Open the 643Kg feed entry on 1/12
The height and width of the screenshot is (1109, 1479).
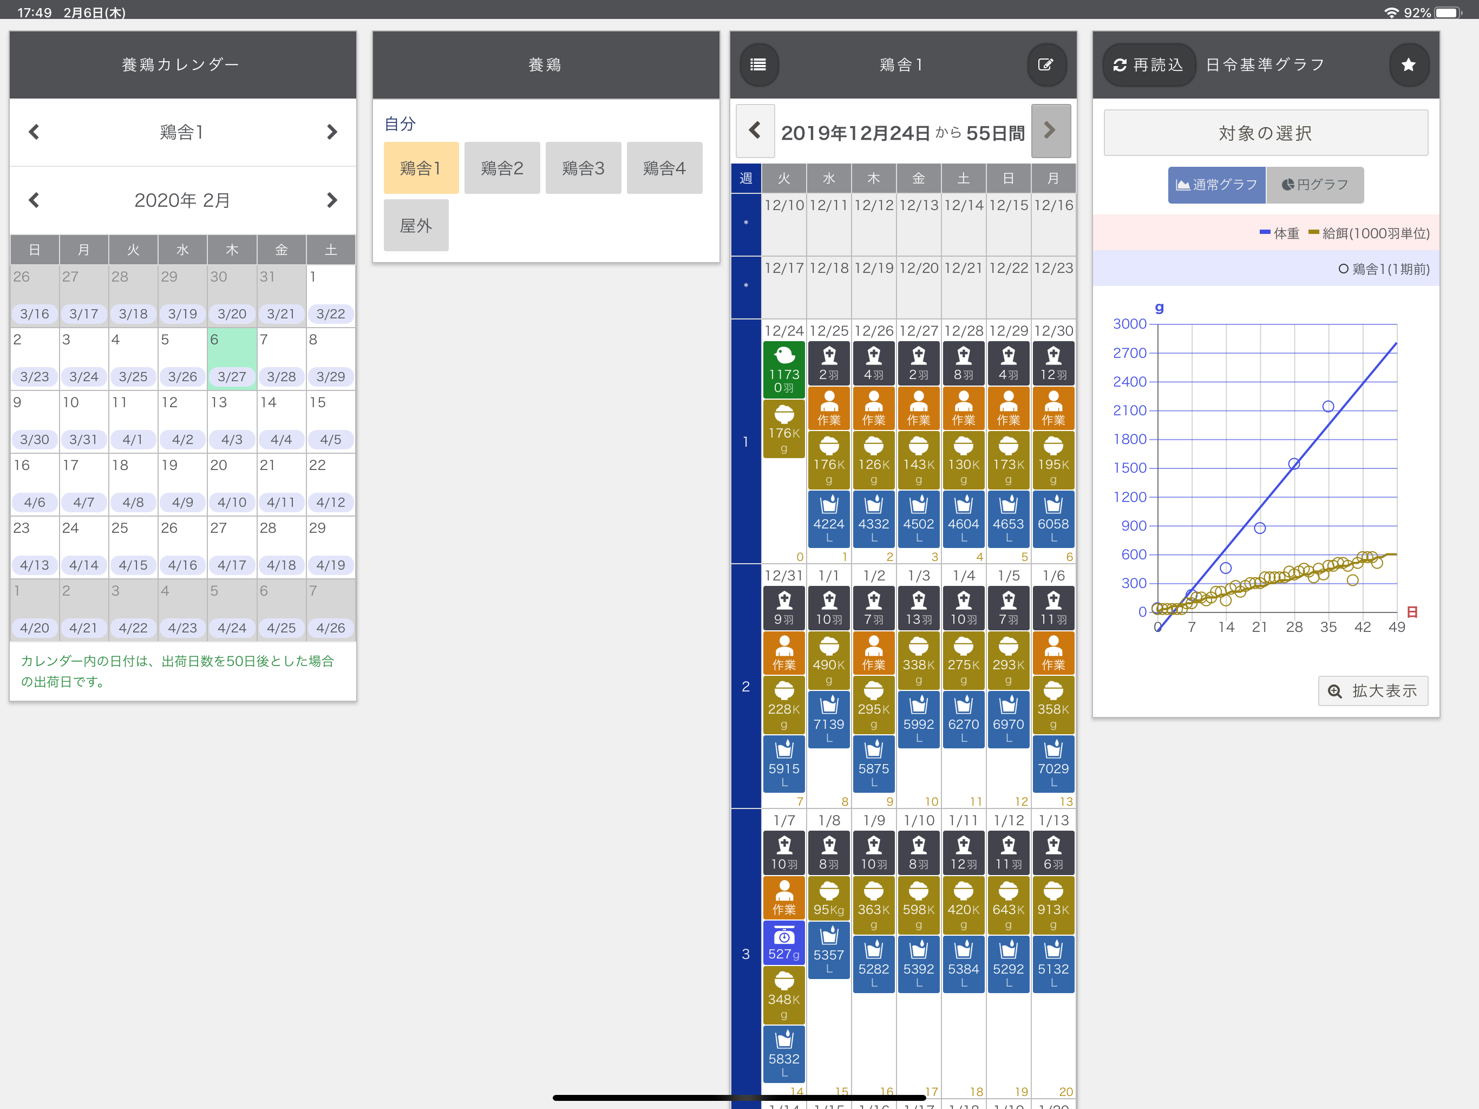(1009, 905)
